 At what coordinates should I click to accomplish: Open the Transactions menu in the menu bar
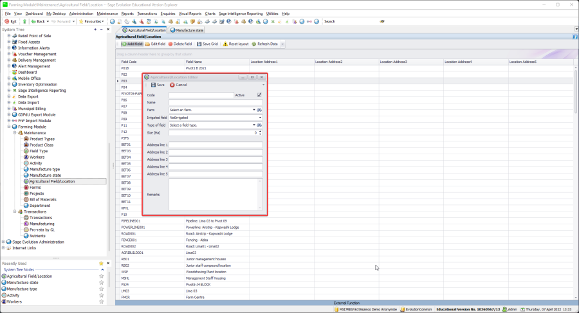[147, 13]
